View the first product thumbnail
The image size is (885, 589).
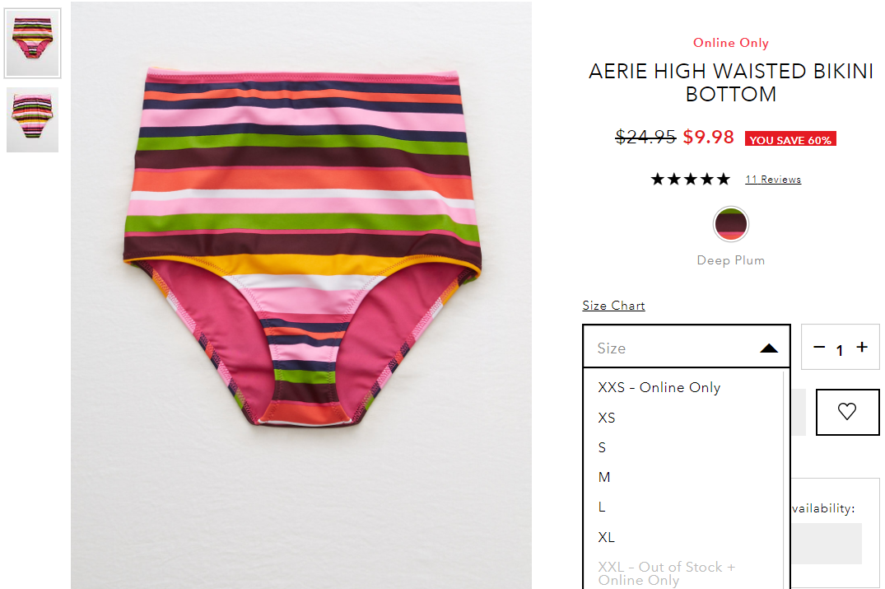[x=33, y=44]
